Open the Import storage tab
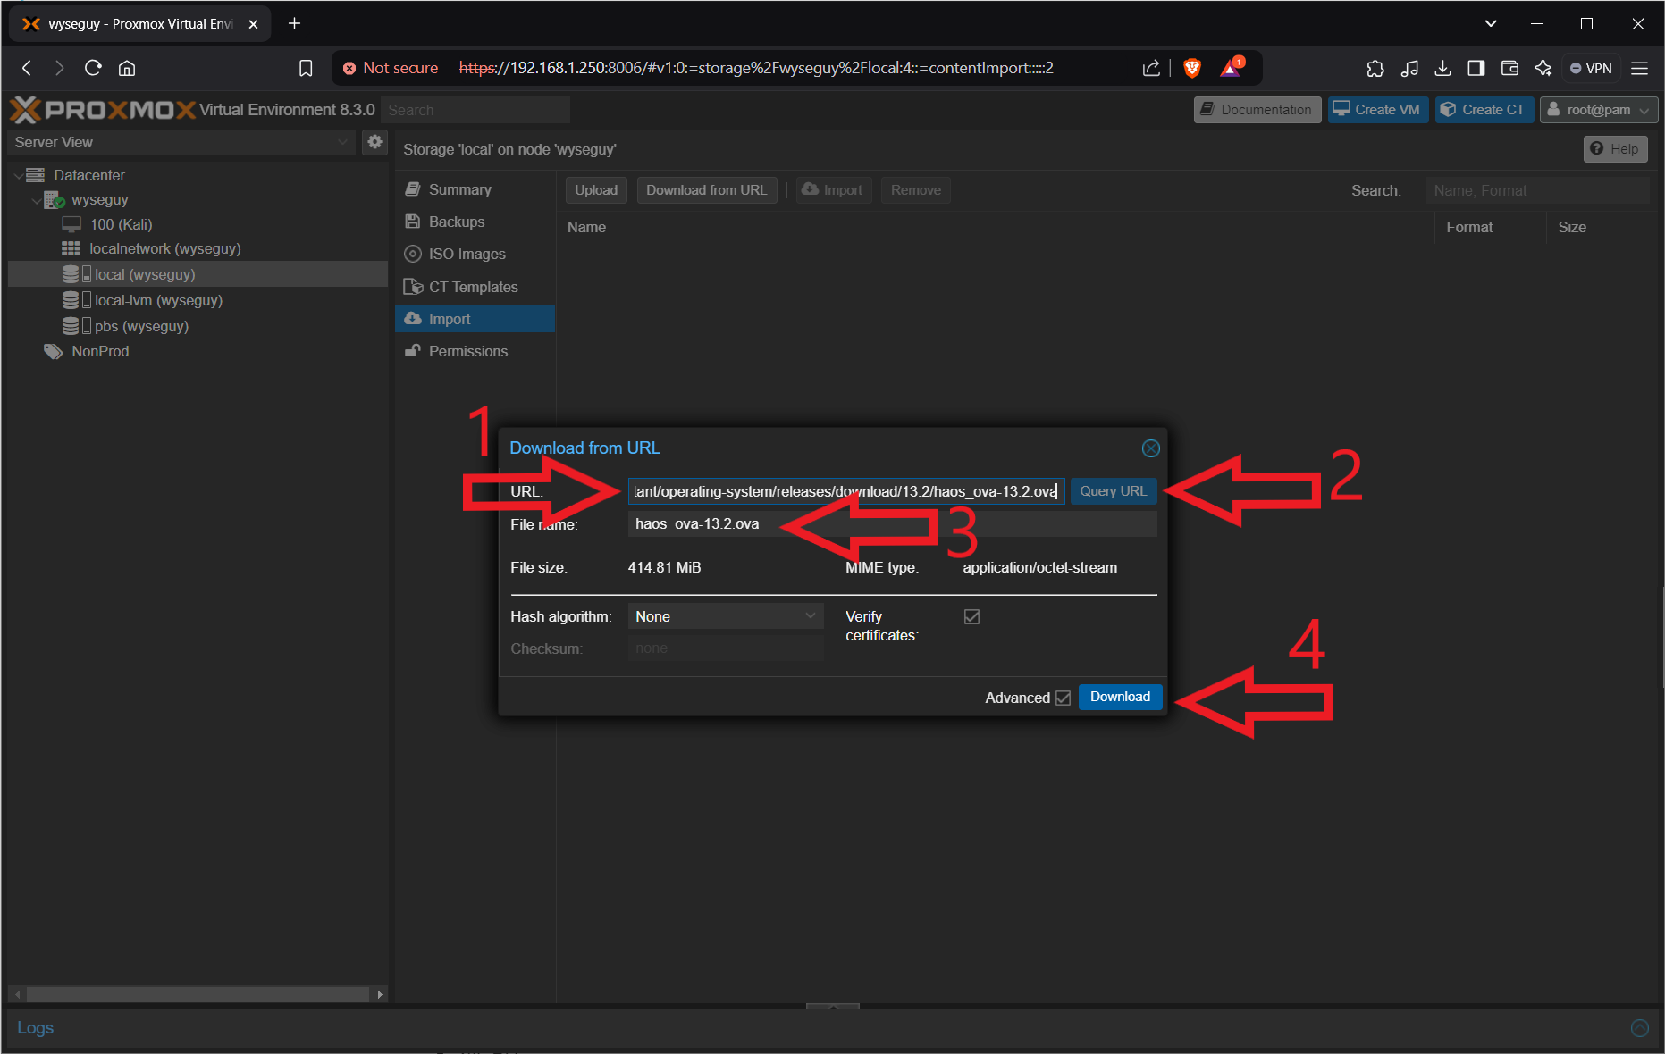The width and height of the screenshot is (1665, 1054). coord(475,319)
